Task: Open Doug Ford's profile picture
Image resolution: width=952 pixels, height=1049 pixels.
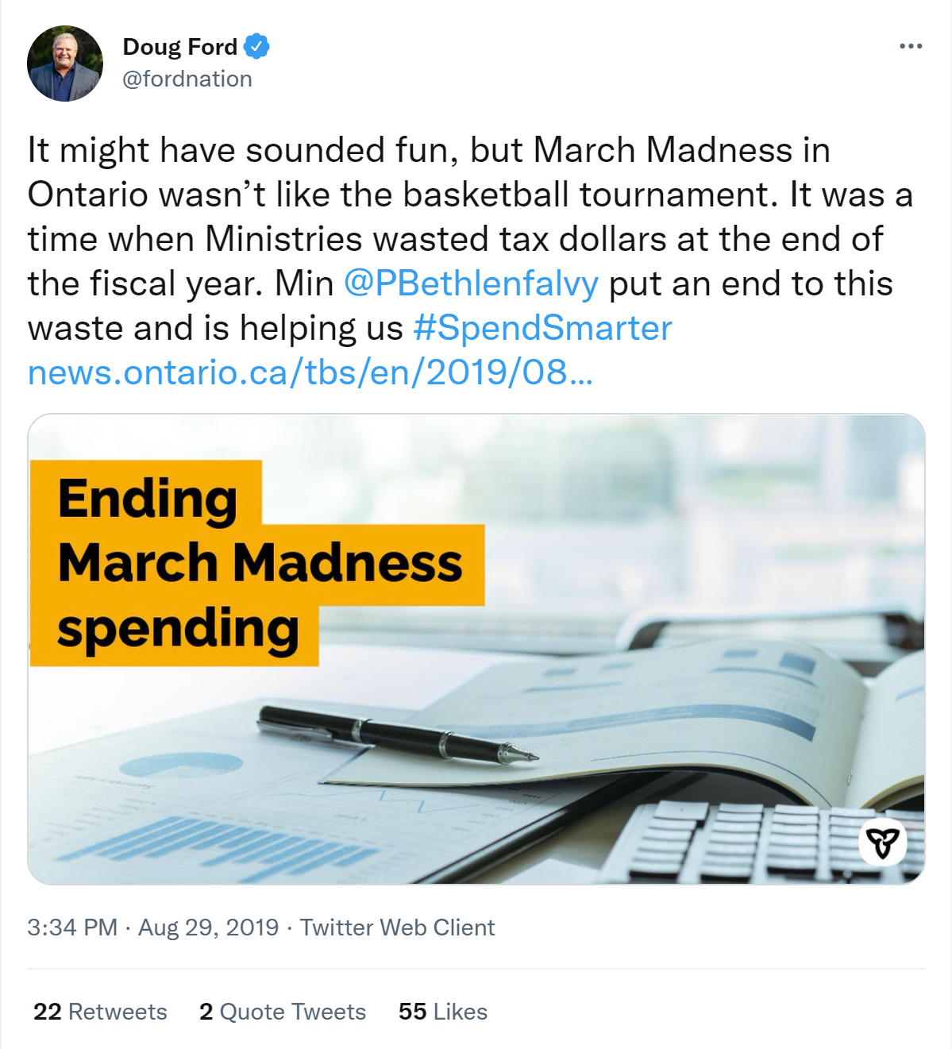Action: 65,64
